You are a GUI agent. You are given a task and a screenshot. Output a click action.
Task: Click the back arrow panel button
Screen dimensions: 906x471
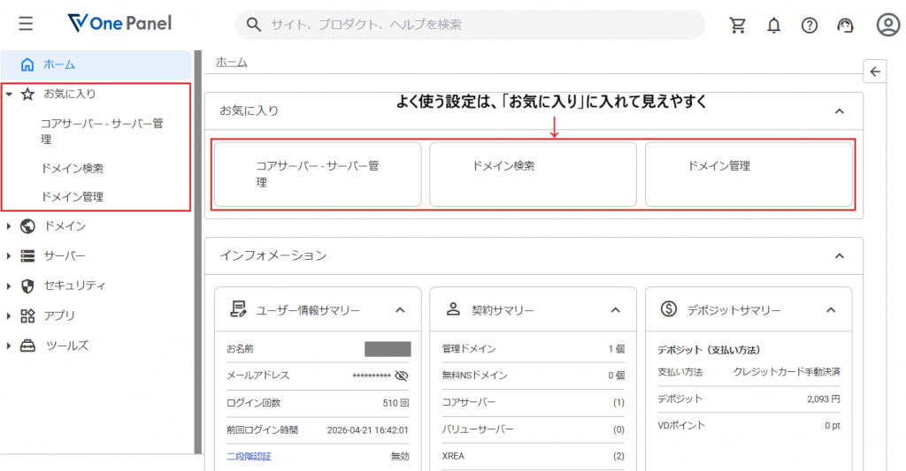(875, 72)
